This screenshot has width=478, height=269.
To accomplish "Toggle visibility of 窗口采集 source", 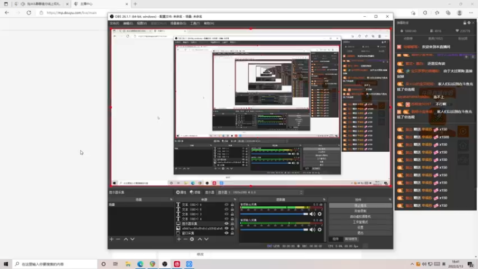I will [x=226, y=233].
